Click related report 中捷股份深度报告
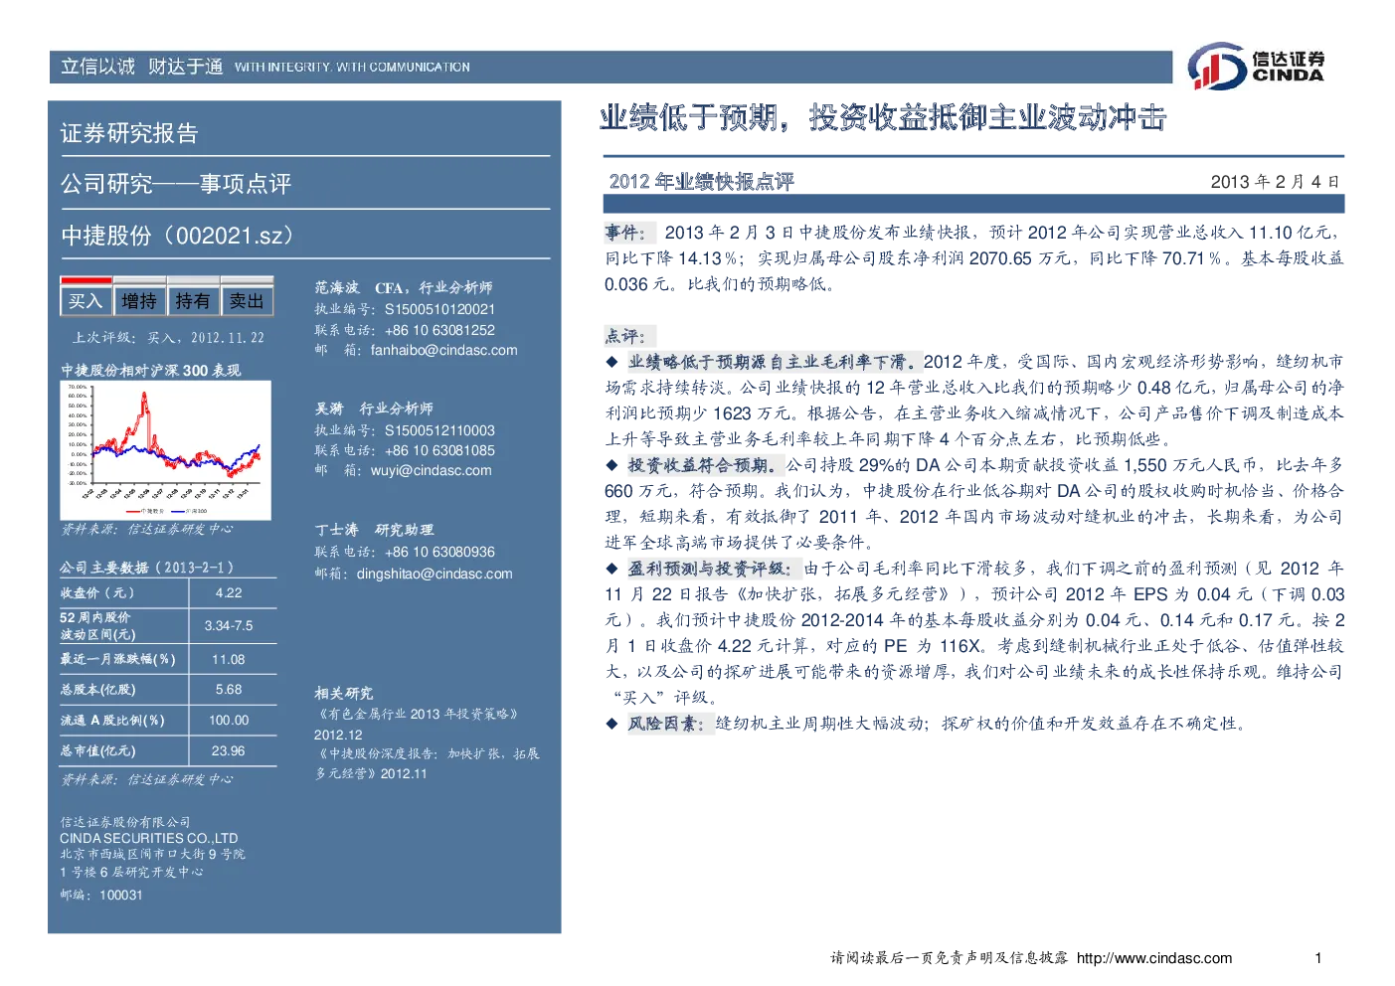This screenshot has width=1395, height=986. click(x=428, y=763)
